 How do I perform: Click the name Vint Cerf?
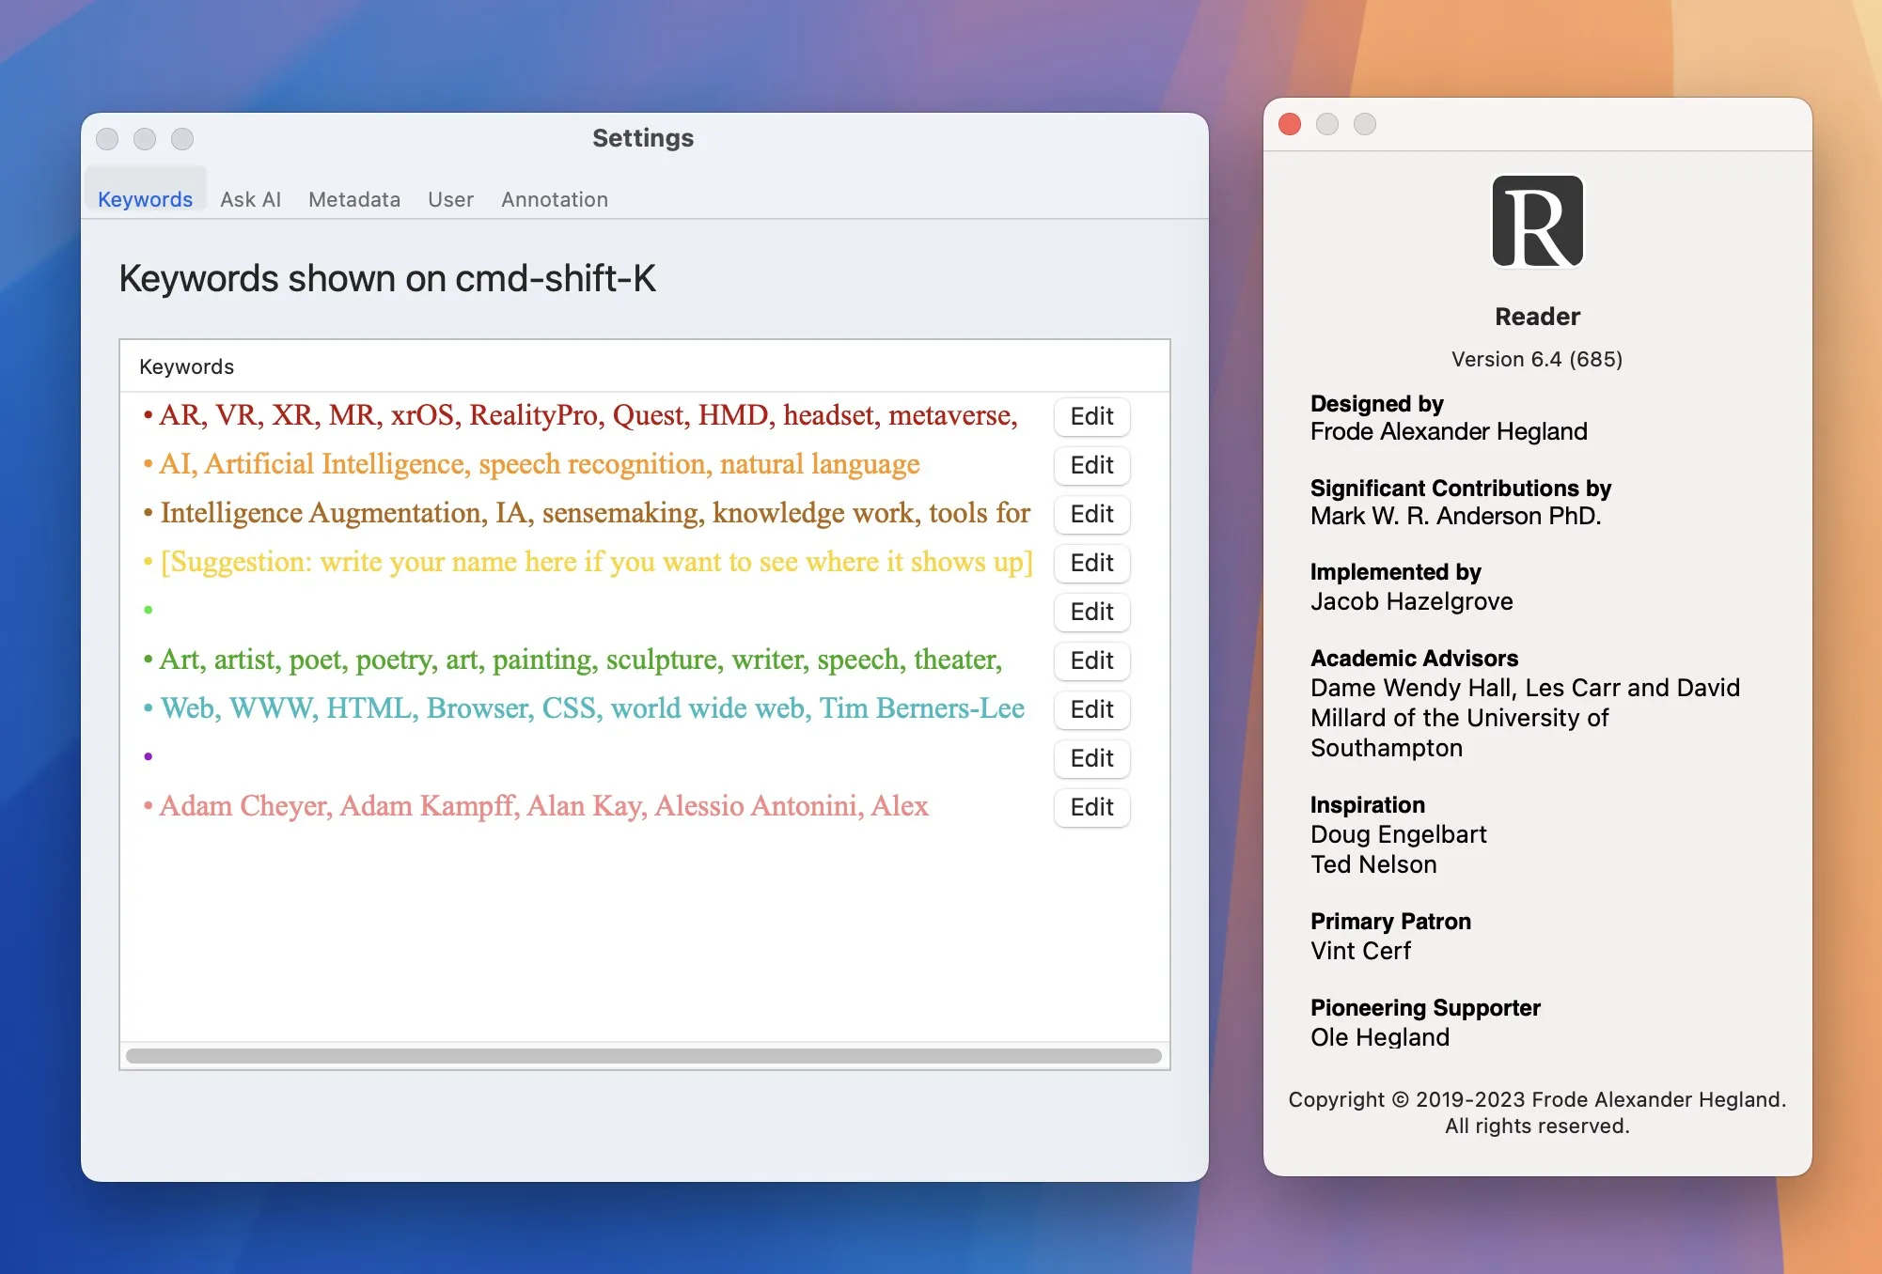coord(1360,951)
